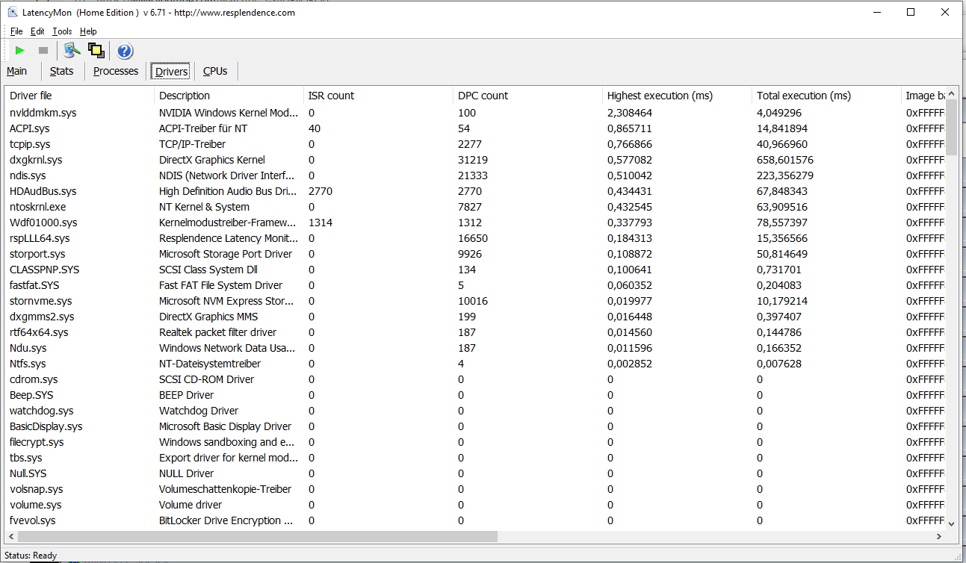Open the Tools menu
Screen dimensions: 966x563
(62, 31)
